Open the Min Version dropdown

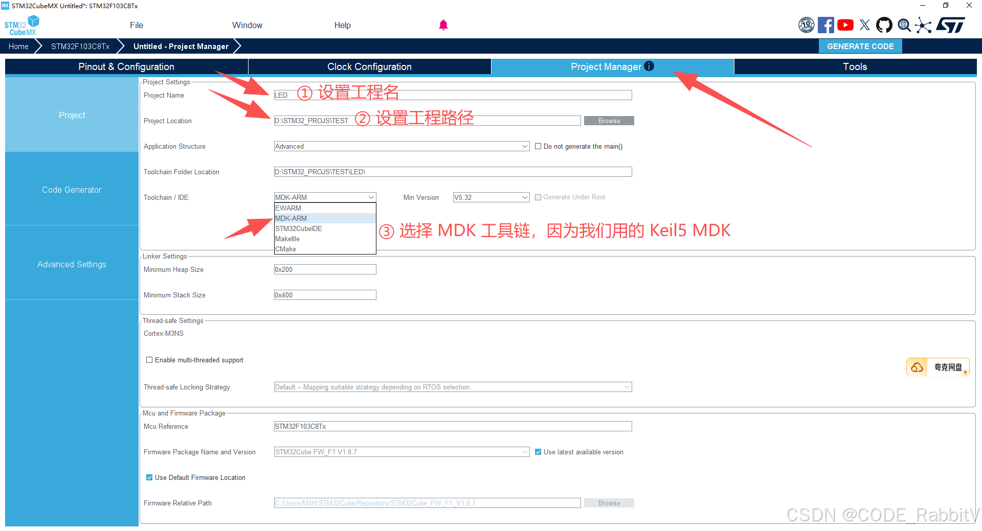point(491,197)
